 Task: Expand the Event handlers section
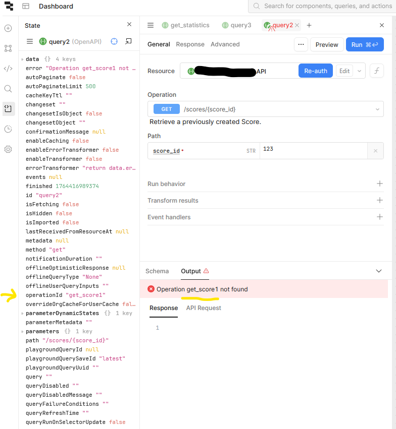[x=379, y=217]
